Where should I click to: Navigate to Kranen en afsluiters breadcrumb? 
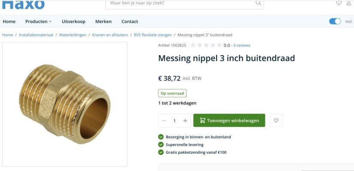pos(110,35)
